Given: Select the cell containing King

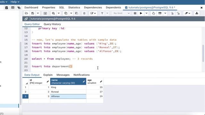Looking at the screenshot, I should click(68, 87).
